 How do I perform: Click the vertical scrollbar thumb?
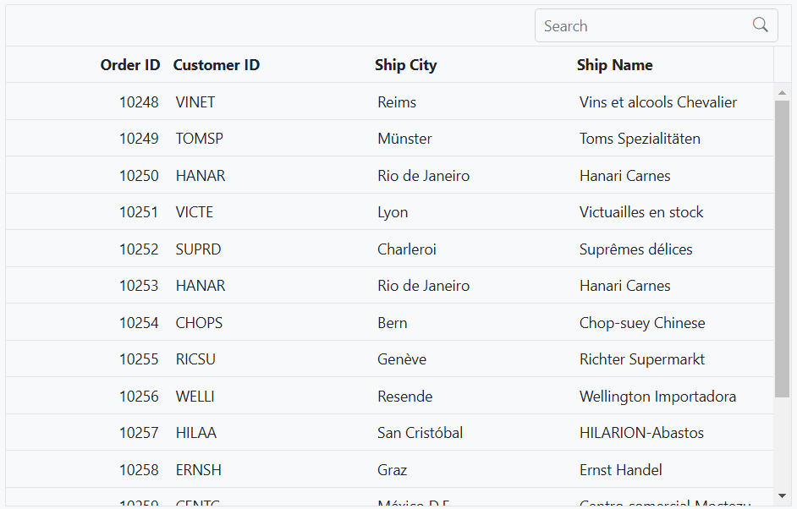(x=782, y=249)
